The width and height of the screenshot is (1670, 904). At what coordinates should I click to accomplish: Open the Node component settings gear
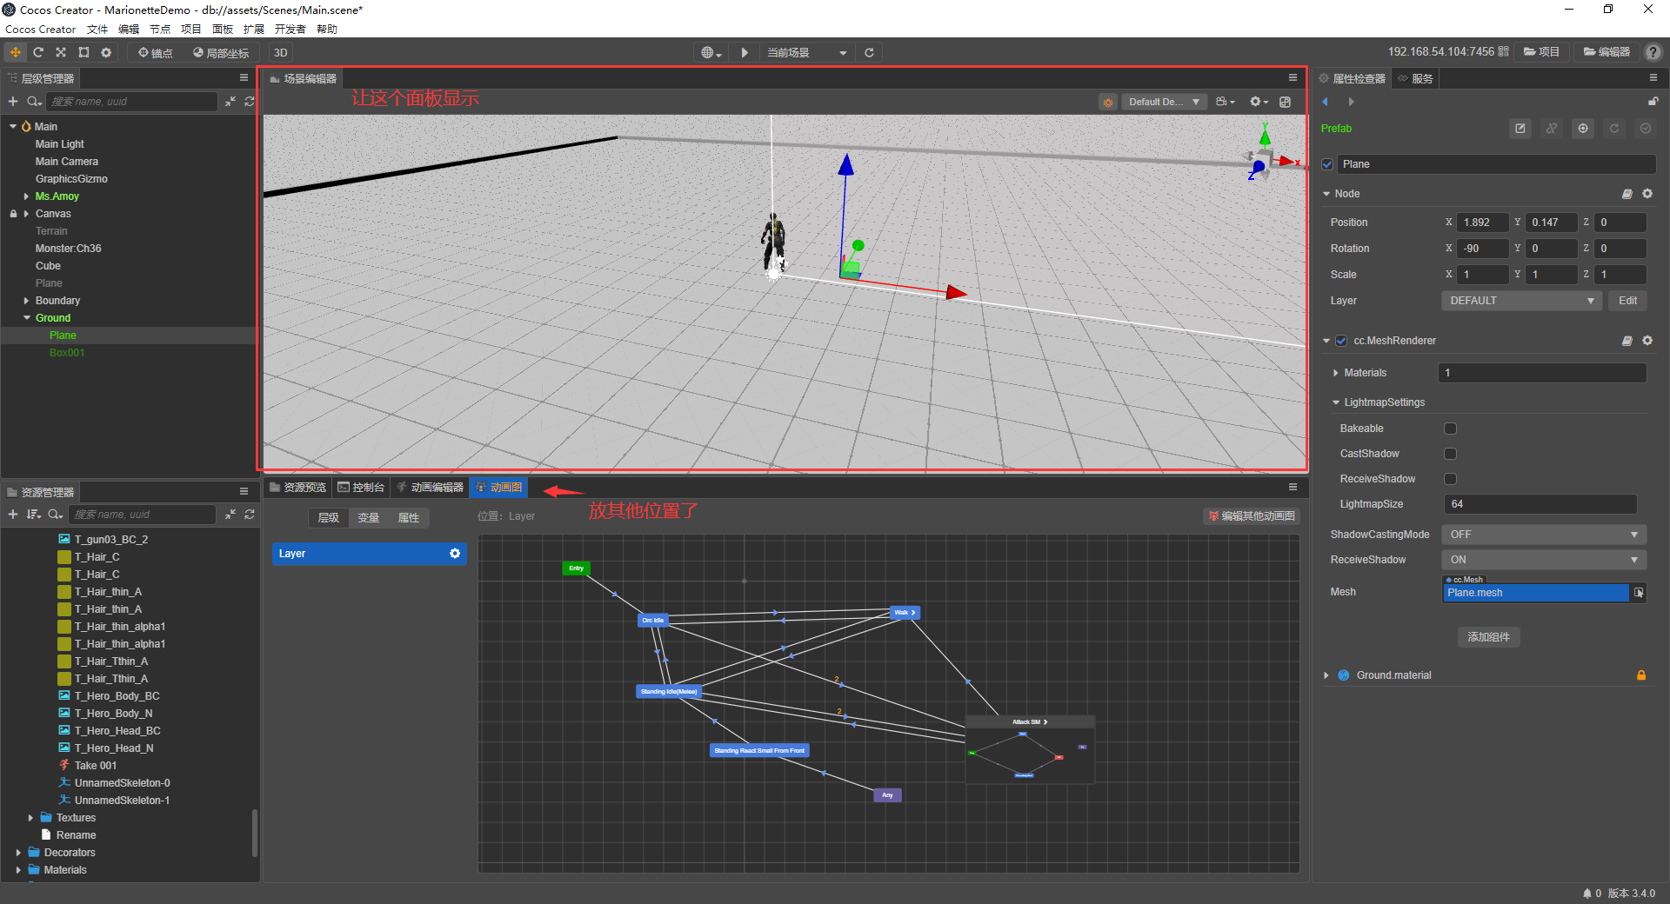(x=1647, y=194)
